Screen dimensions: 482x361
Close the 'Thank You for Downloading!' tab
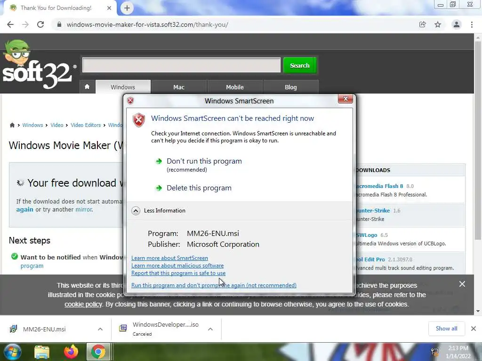pyautogui.click(x=109, y=8)
